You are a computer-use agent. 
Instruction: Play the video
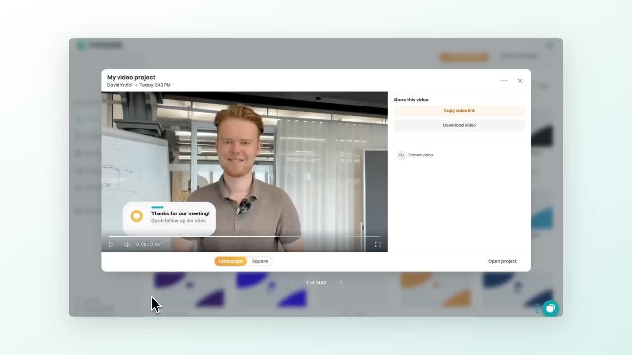[x=111, y=244]
